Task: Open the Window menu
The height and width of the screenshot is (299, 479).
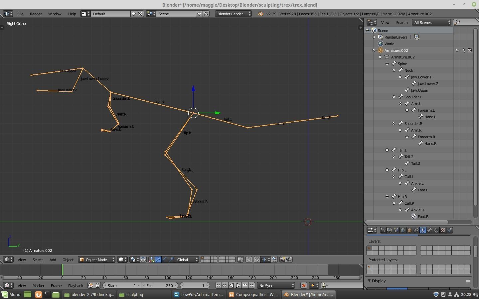Action: pos(55,14)
